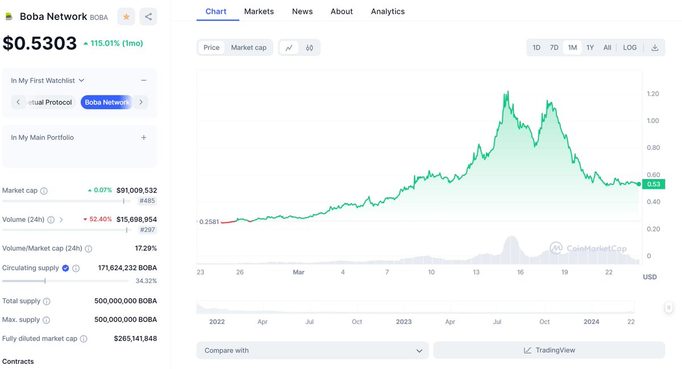682x369 pixels.
Task: Switch the chart to Market cap view
Action: (249, 47)
